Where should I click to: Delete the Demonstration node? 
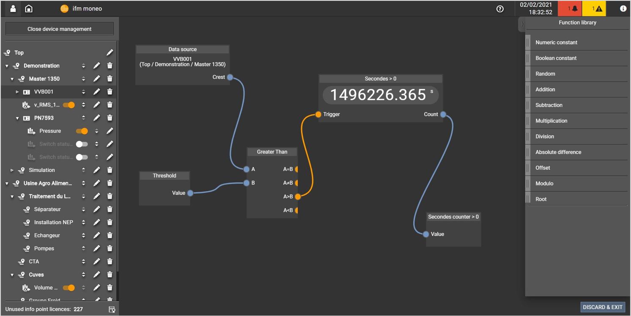pyautogui.click(x=110, y=66)
